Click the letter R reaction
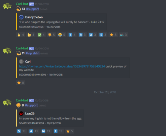This screenshot has height=136, width=166. (x=82, y=35)
